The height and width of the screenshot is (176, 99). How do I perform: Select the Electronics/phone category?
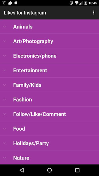(50, 56)
